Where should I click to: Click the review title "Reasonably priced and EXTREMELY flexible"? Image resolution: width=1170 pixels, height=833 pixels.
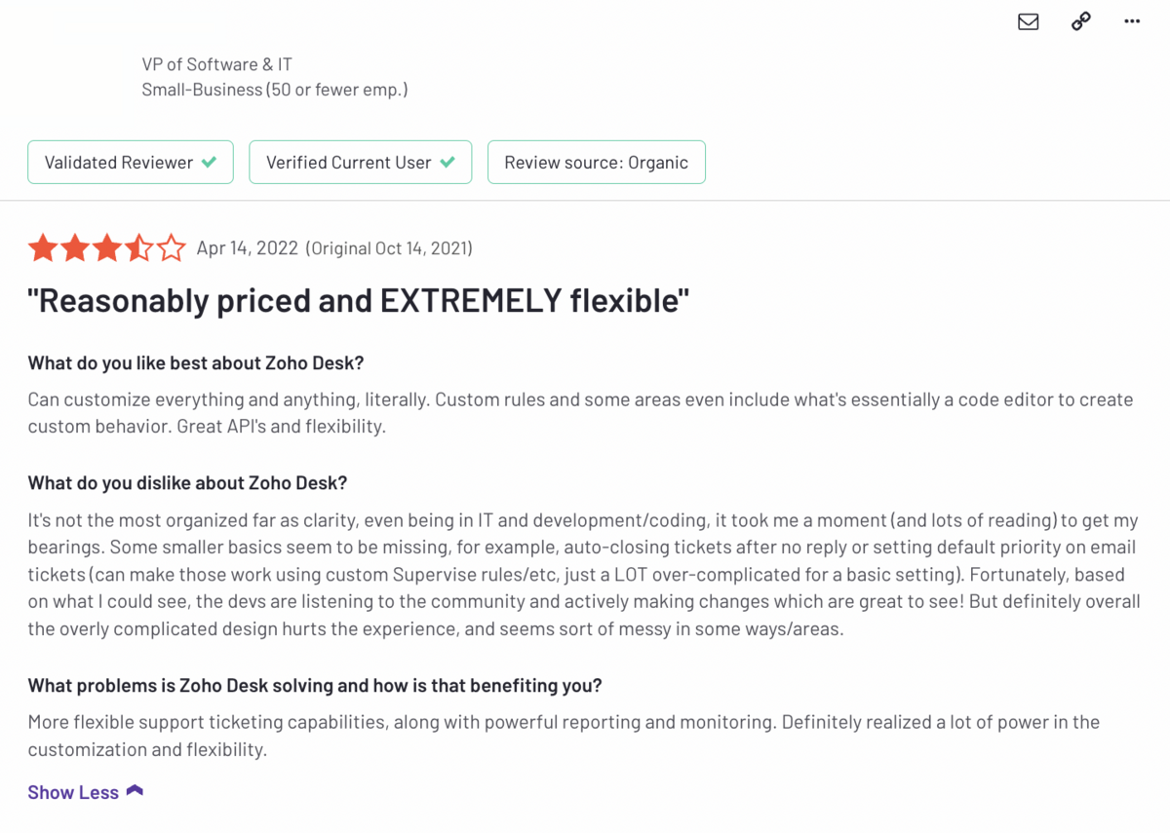point(359,301)
